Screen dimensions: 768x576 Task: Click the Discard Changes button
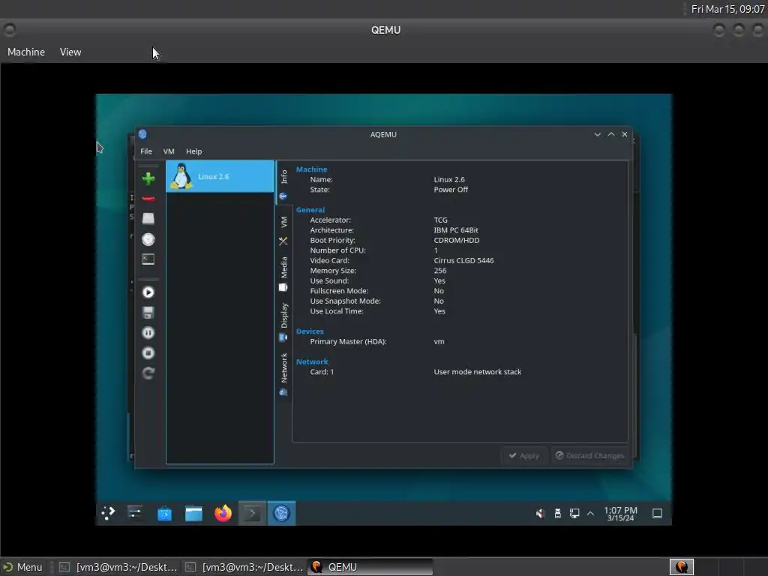coord(589,455)
